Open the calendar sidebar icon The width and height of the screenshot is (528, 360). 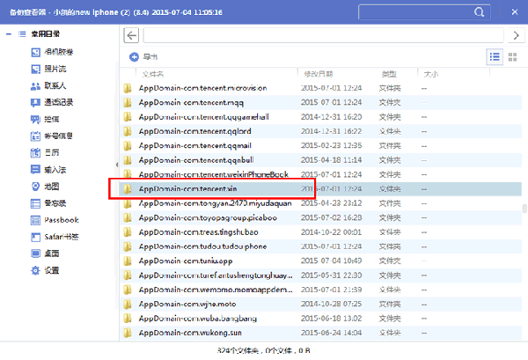(x=35, y=153)
